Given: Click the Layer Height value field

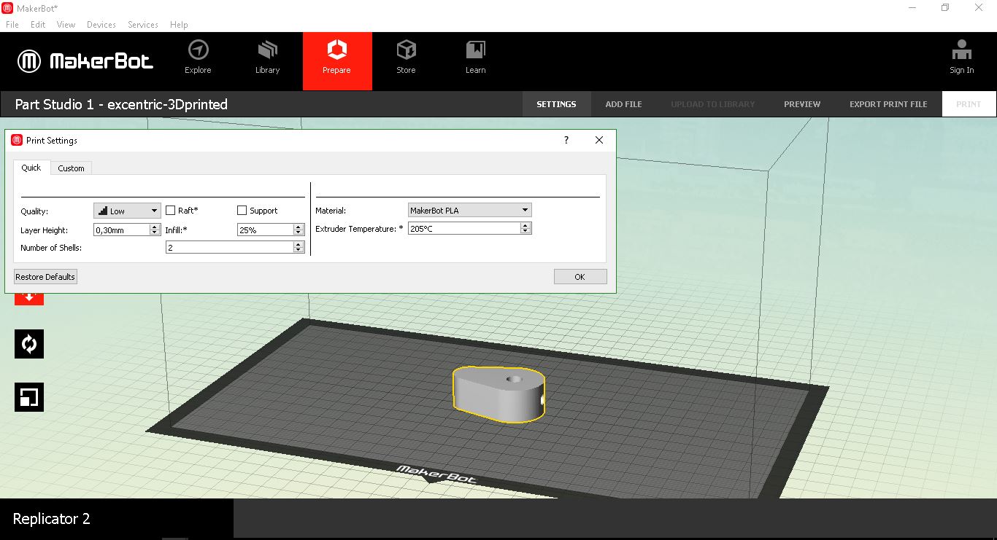Looking at the screenshot, I should click(x=122, y=230).
